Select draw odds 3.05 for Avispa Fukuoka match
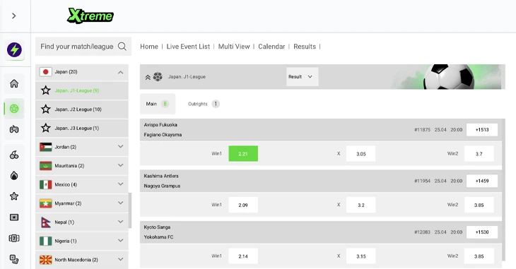Screen dimensions: 516x269 coord(360,154)
